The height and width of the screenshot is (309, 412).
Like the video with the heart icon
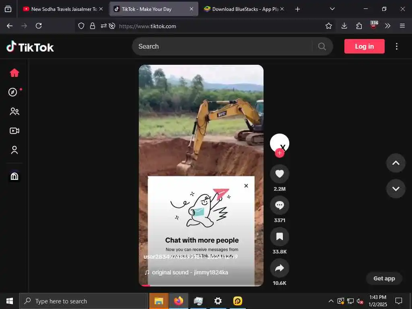(x=280, y=174)
